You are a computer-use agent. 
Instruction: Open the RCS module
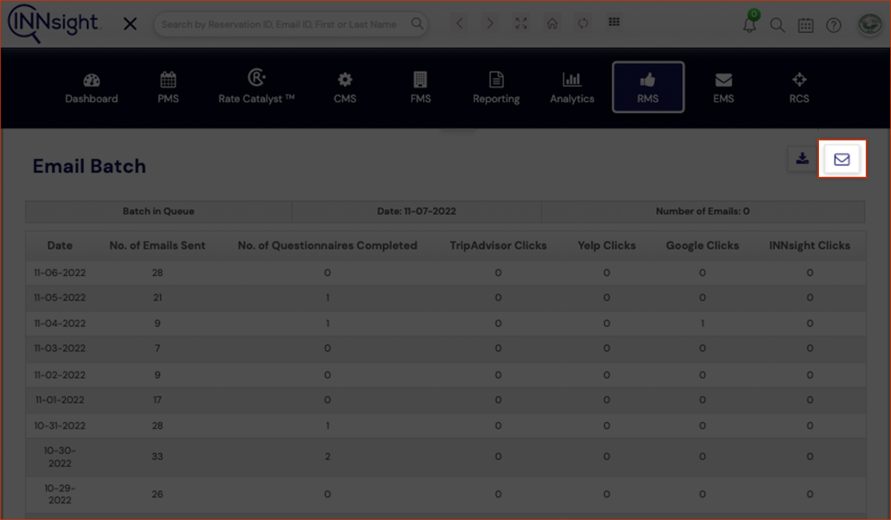(799, 88)
